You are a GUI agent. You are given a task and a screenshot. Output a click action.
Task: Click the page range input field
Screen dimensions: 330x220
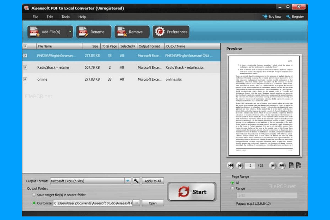point(267,195)
